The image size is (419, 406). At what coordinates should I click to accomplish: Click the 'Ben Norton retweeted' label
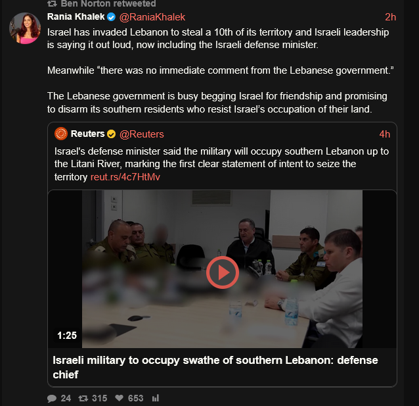click(108, 3)
